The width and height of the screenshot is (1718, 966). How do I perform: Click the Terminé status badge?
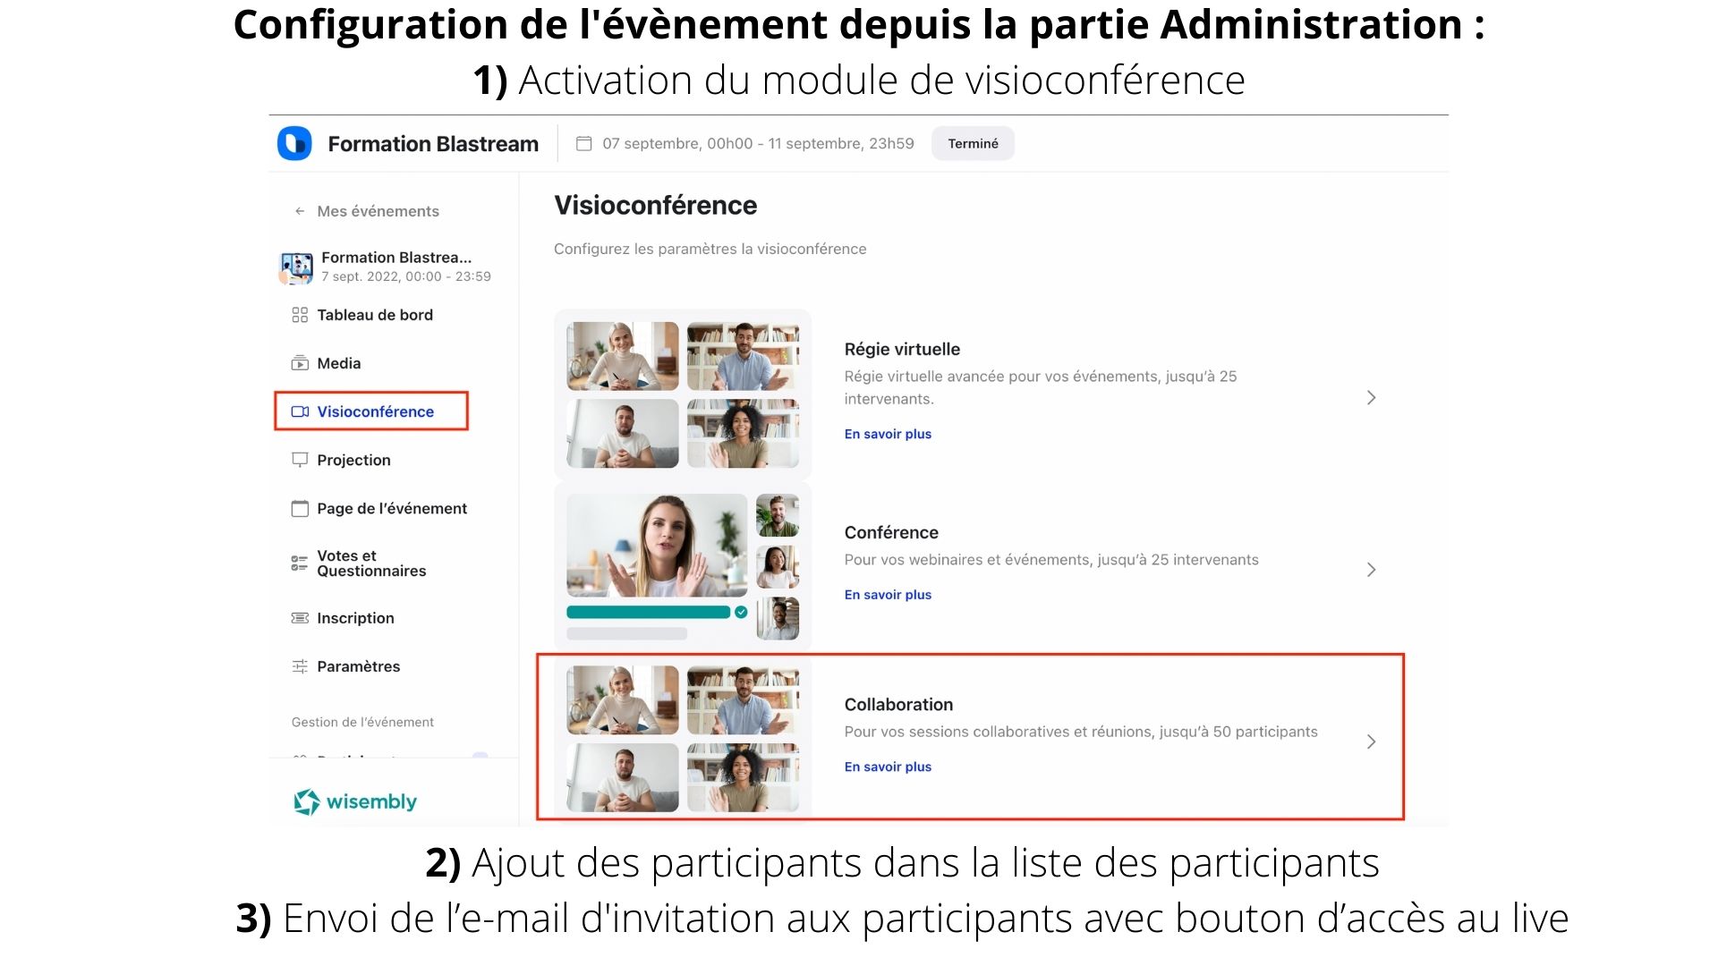click(x=973, y=143)
